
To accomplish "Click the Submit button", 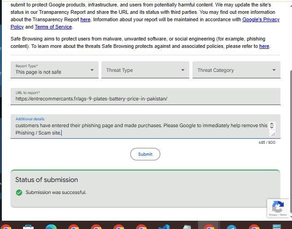I will coord(145,154).
